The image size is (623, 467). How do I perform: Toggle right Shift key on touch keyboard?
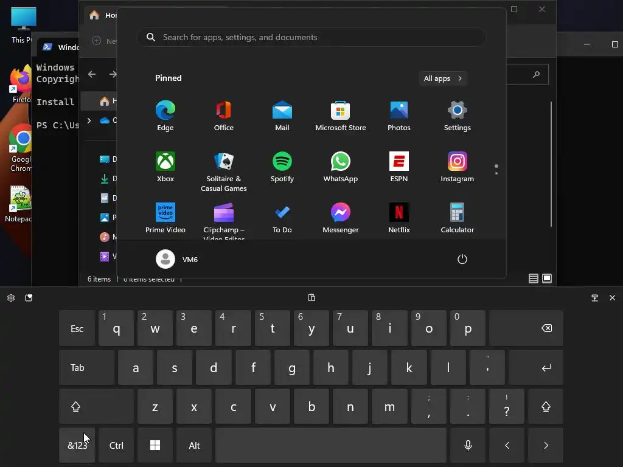[546, 406]
